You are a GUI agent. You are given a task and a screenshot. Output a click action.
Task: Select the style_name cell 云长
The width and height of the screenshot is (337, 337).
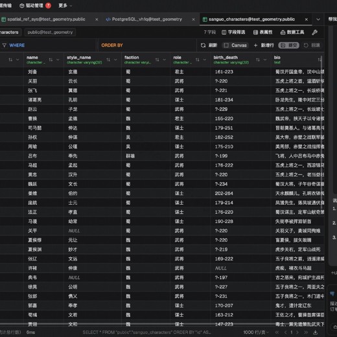point(93,81)
